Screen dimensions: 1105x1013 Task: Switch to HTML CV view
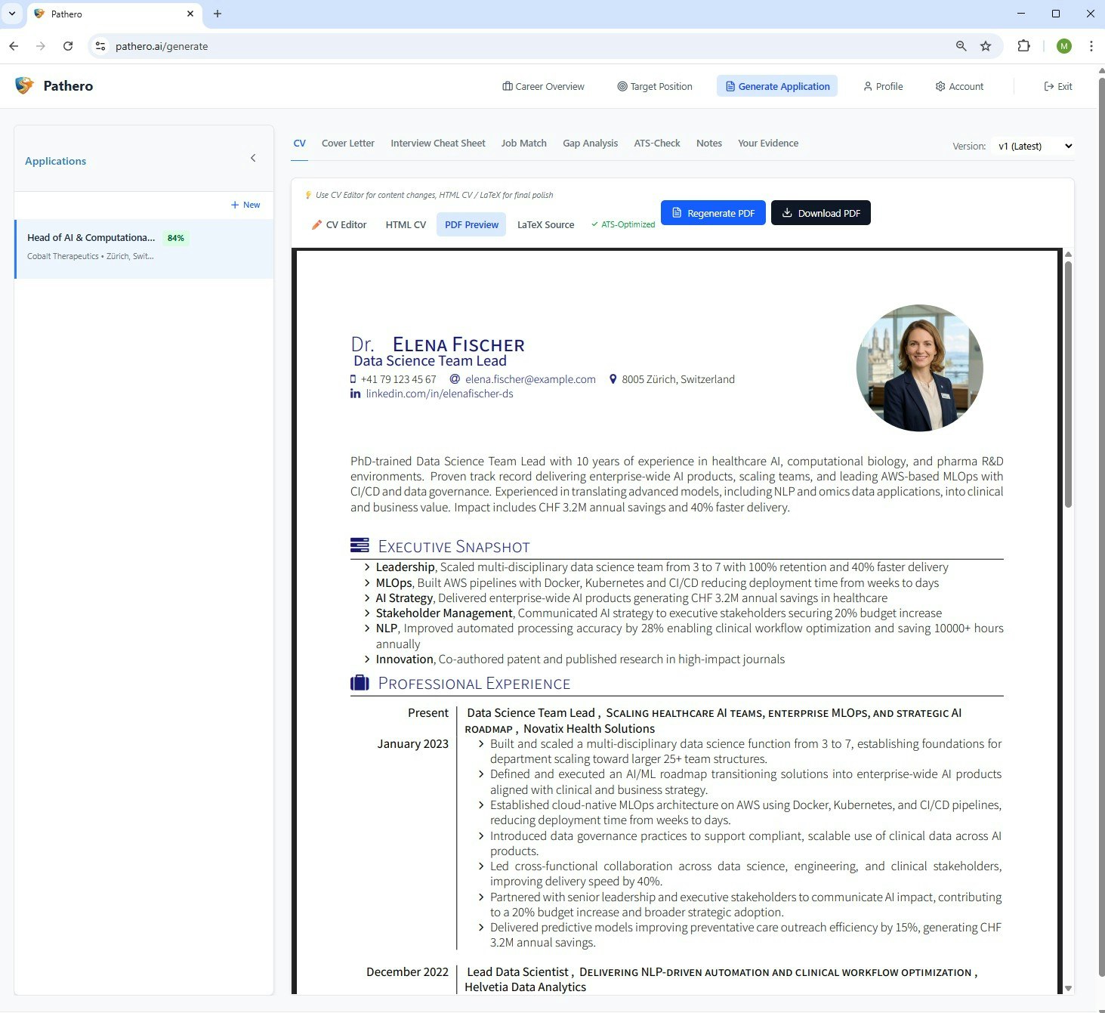(x=406, y=224)
